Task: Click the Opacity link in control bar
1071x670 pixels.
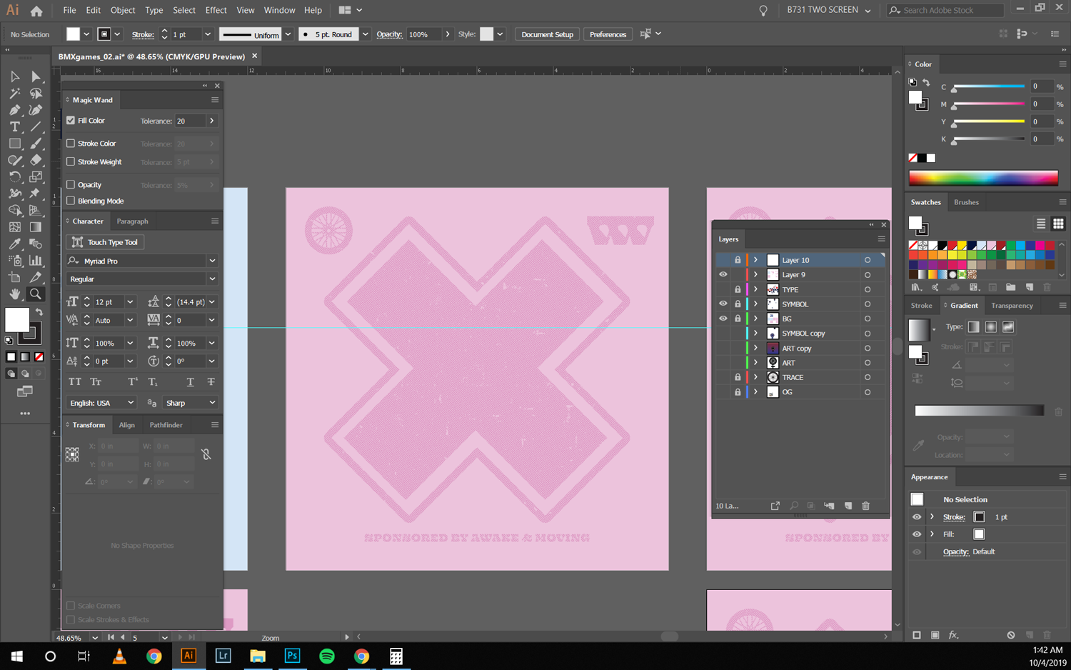Action: pos(389,34)
